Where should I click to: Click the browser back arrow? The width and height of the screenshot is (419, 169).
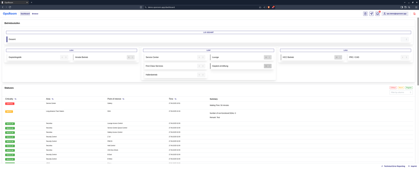(x=3, y=7)
